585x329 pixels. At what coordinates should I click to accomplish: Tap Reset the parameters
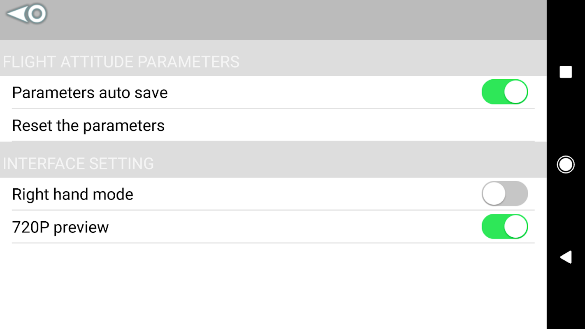point(88,125)
